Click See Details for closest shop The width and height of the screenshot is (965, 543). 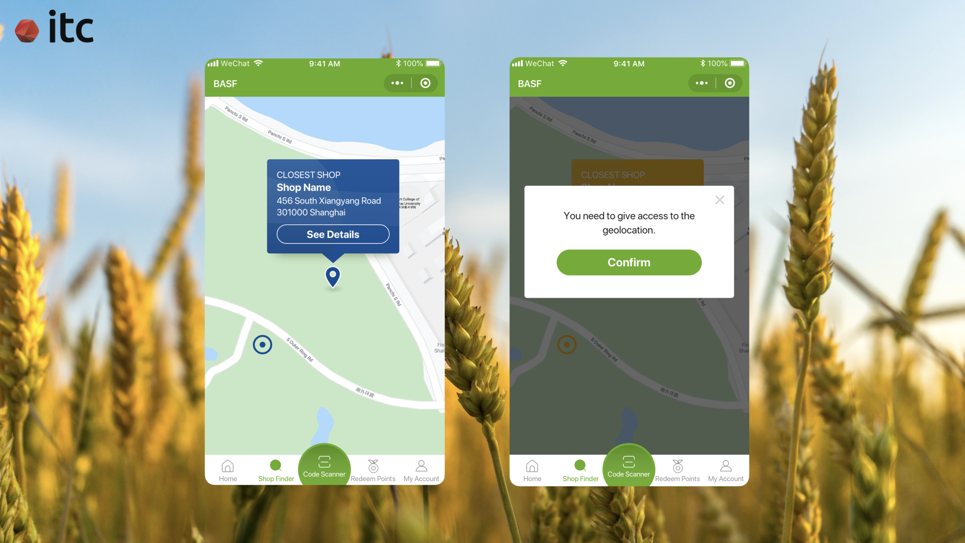click(331, 234)
